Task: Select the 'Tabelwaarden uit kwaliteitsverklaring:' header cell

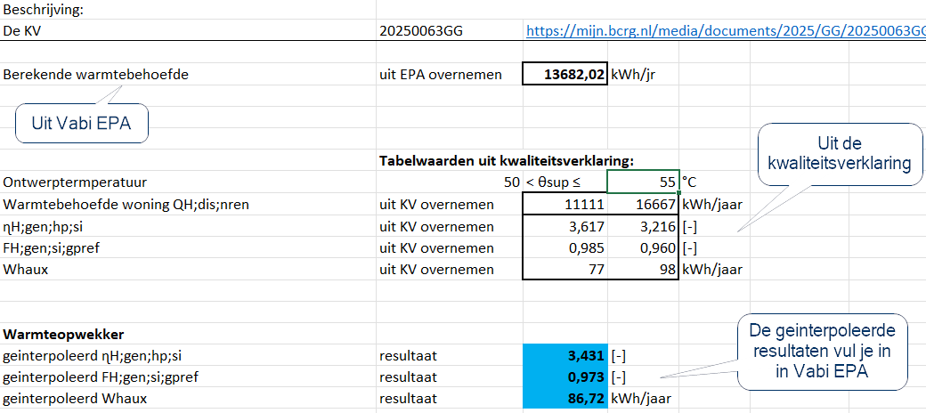Action: coord(507,161)
